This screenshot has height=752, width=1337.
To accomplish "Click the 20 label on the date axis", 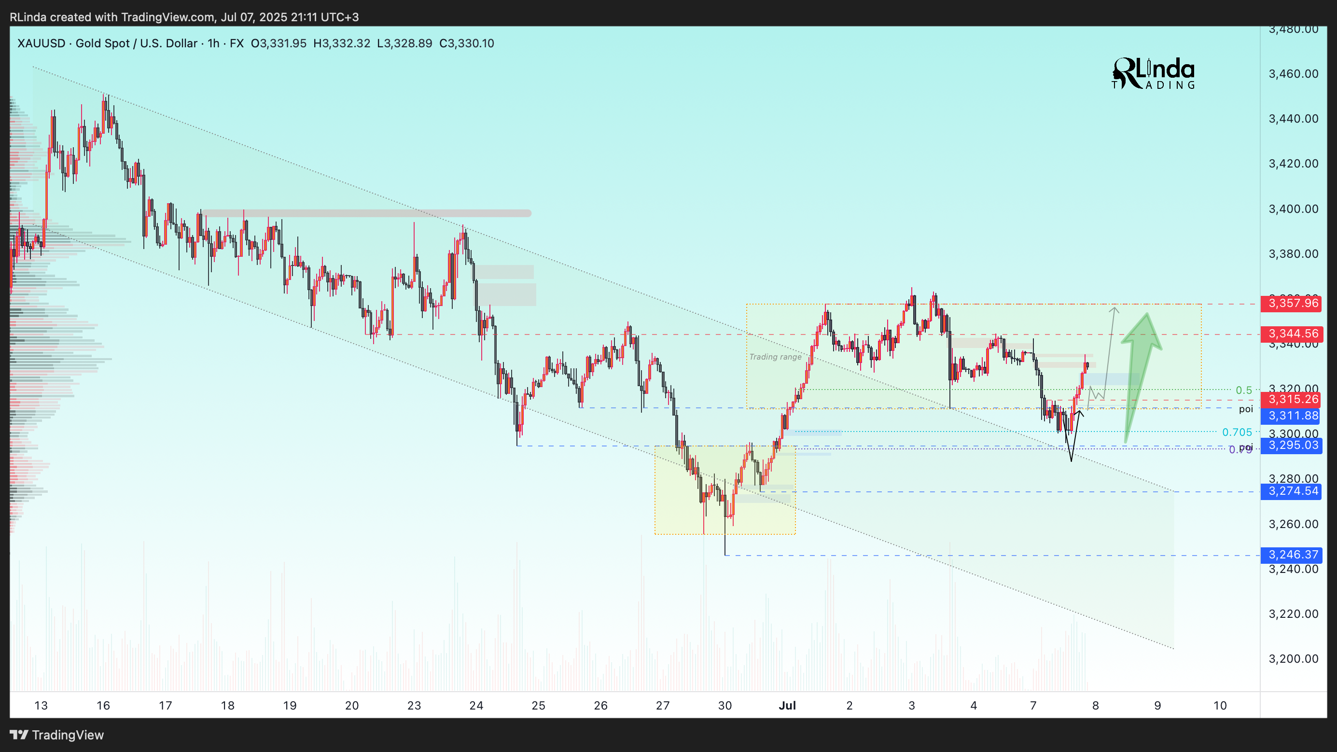I will [352, 706].
